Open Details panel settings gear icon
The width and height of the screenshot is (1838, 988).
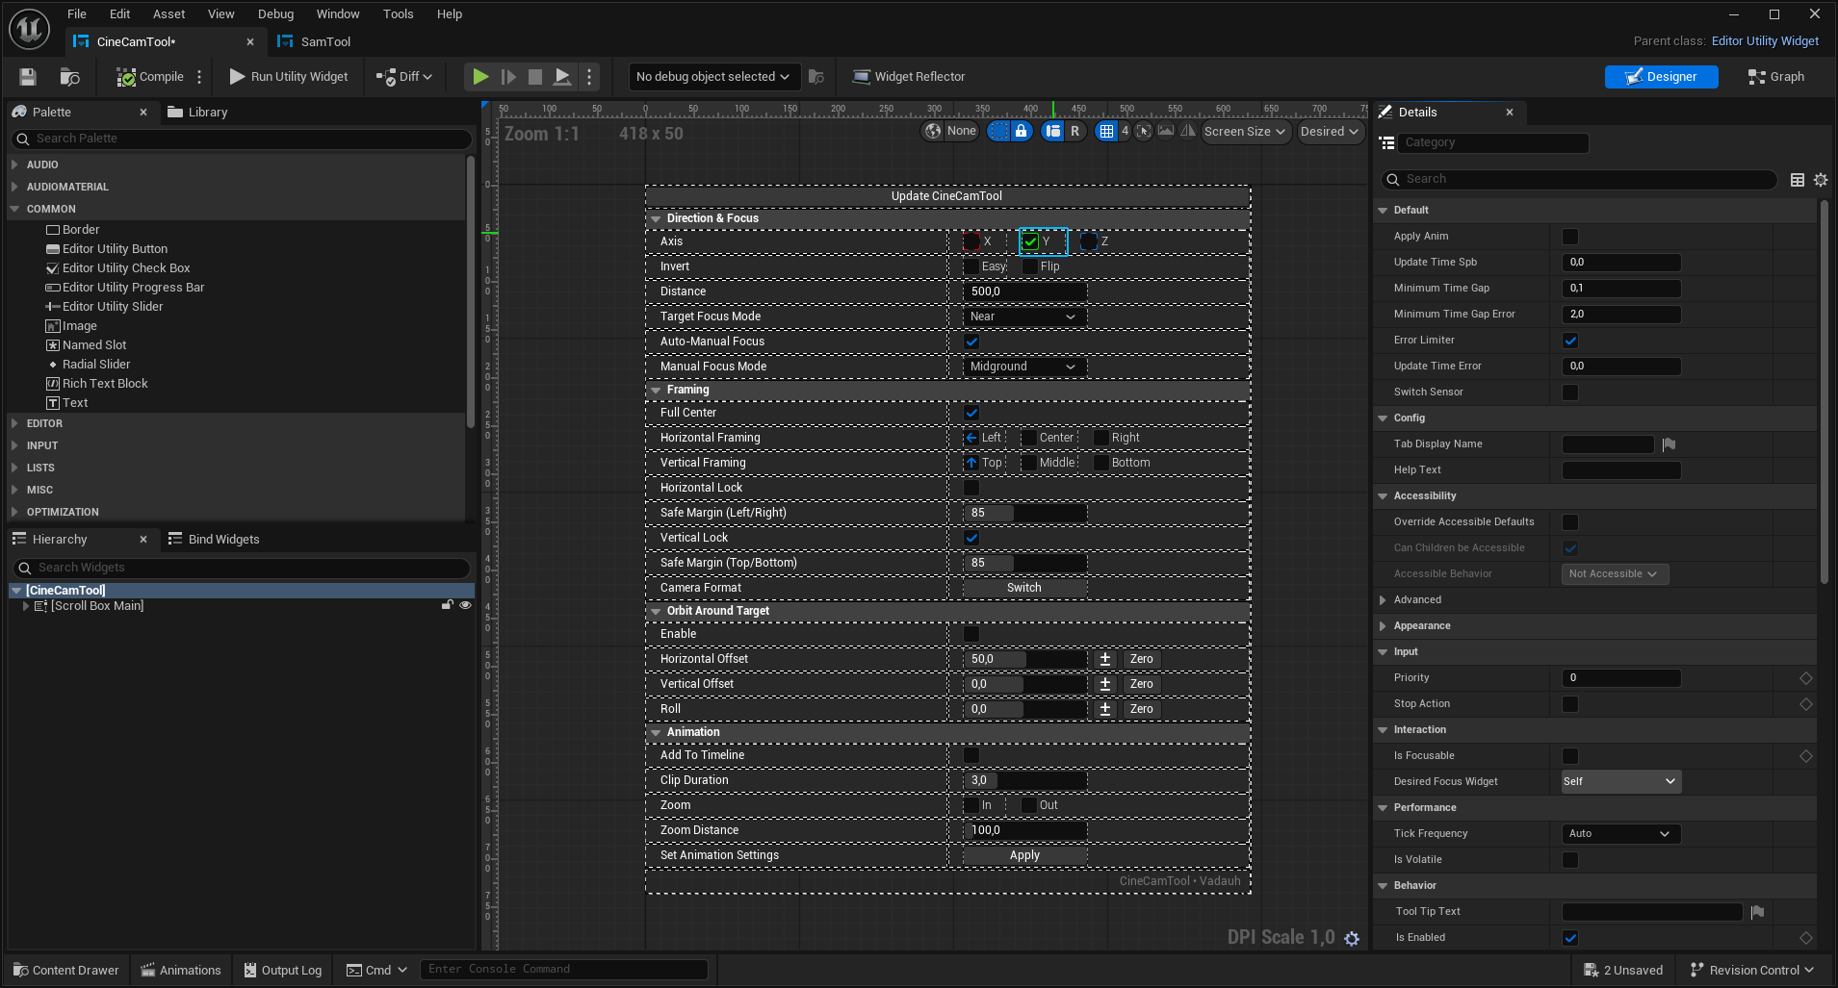tap(1821, 180)
